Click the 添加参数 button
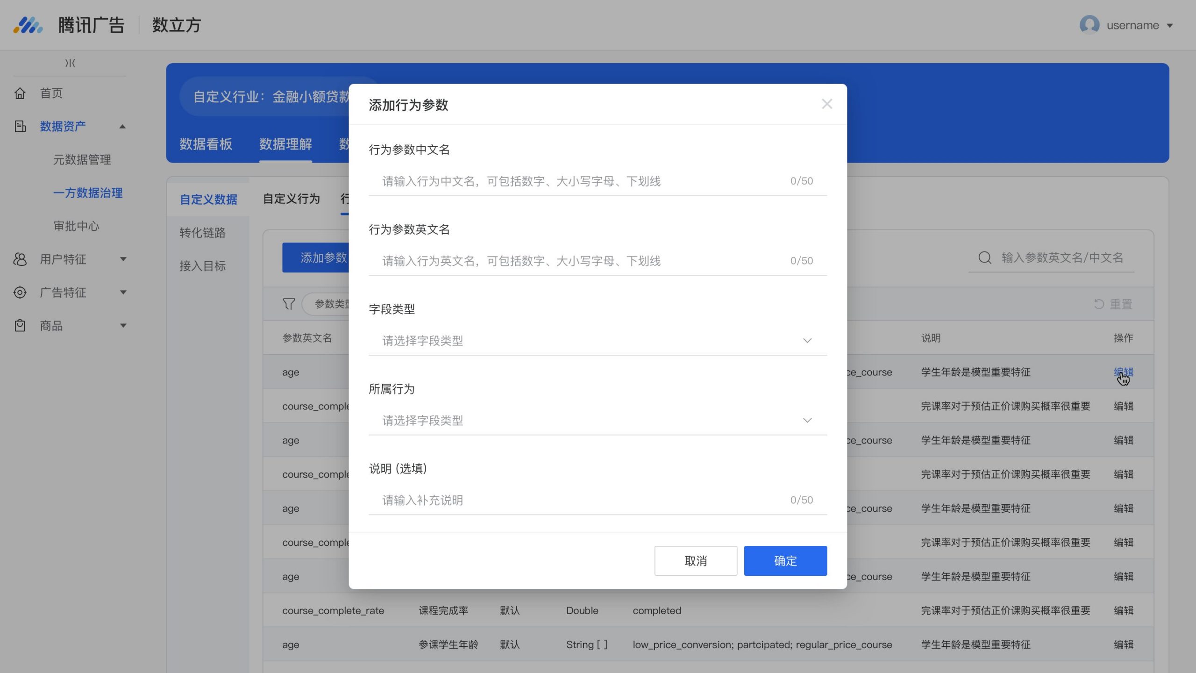The width and height of the screenshot is (1196, 673). [x=316, y=258]
